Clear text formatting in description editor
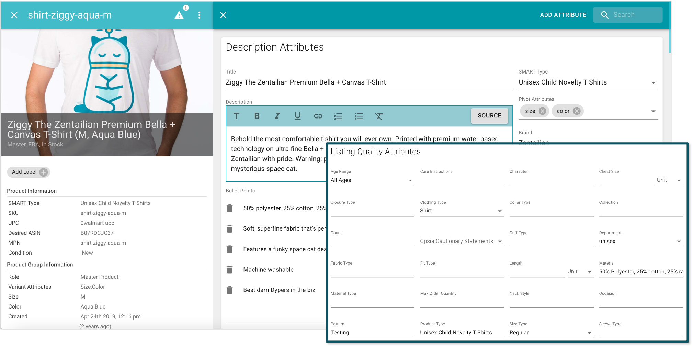 379,116
